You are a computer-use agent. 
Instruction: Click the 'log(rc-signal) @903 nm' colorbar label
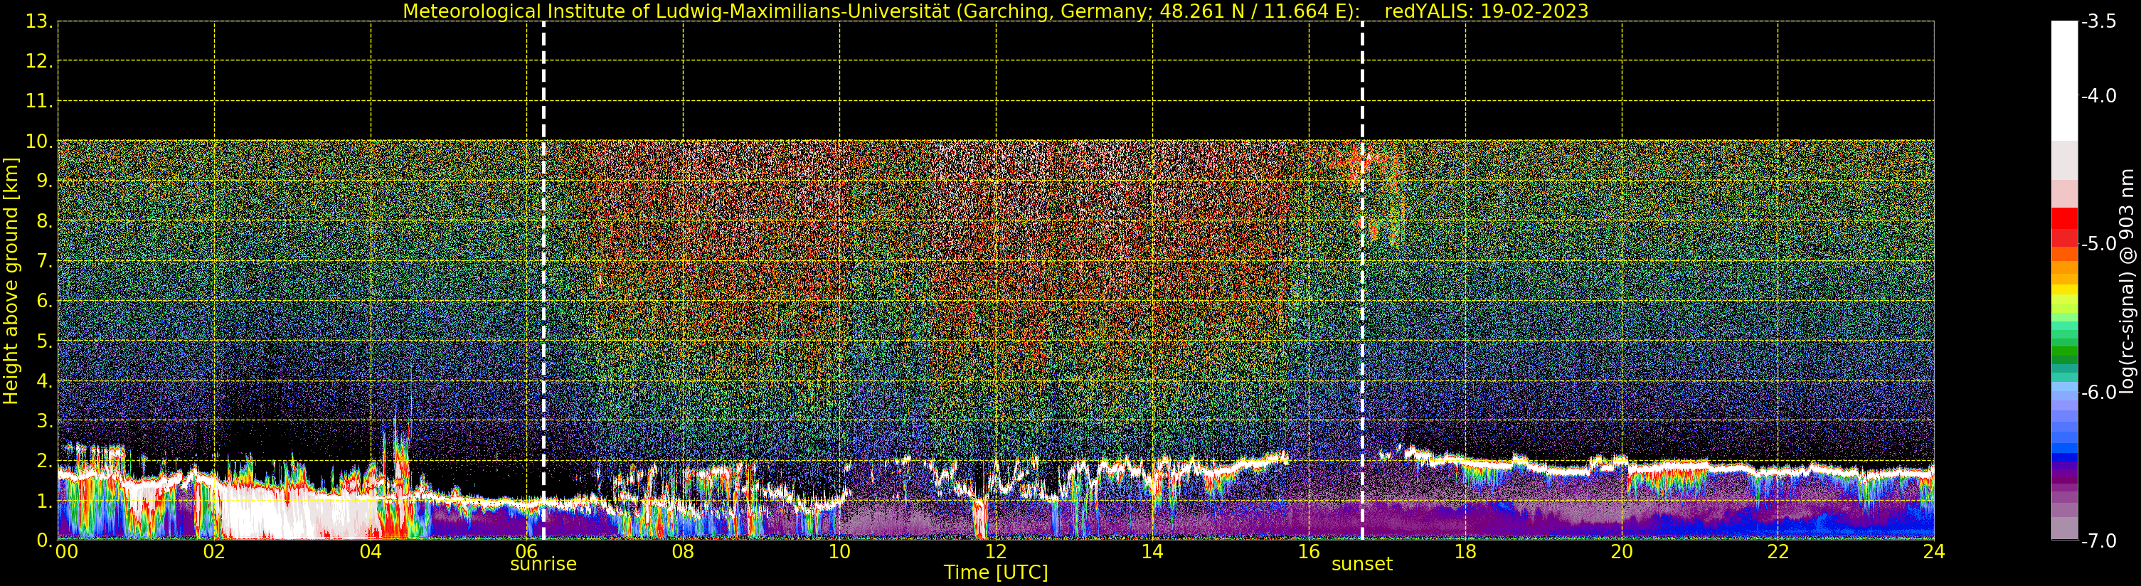(x=2126, y=281)
